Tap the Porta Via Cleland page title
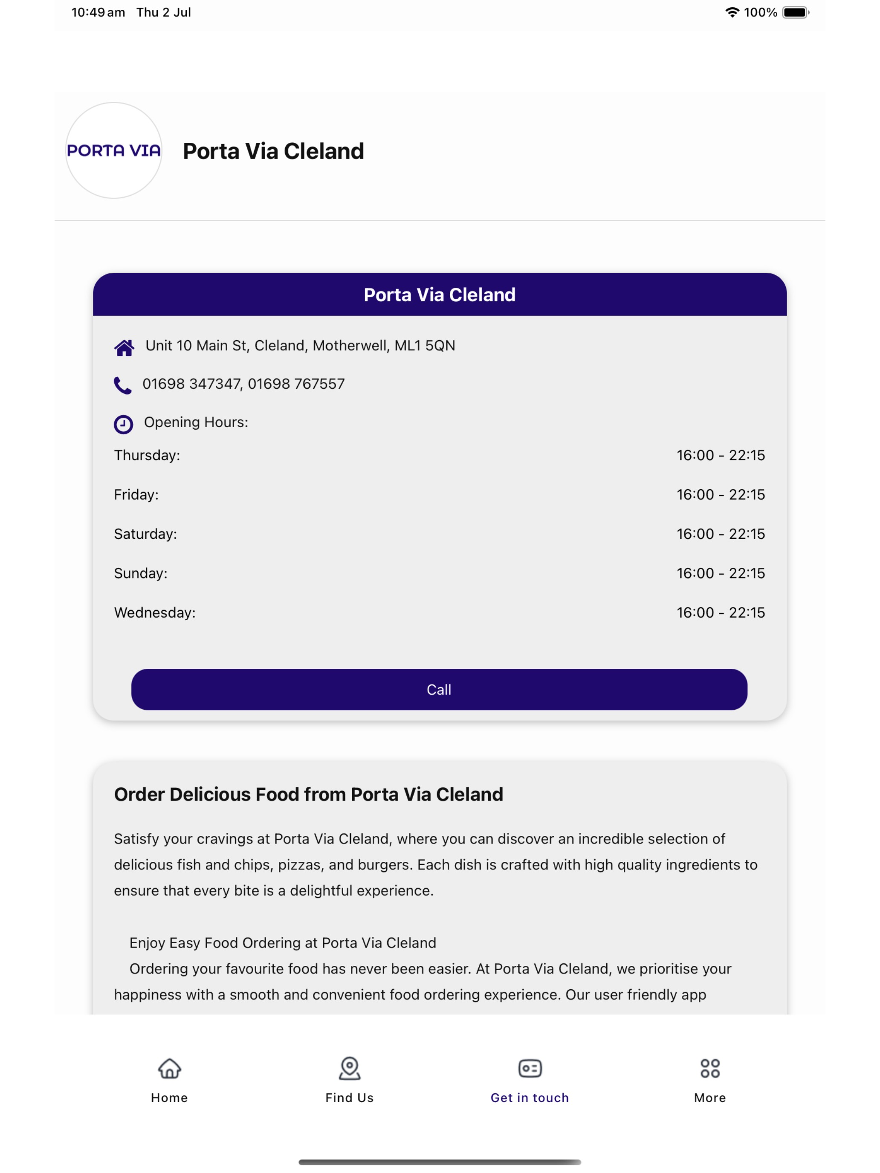Screen dimensions: 880x1173 coord(274,151)
